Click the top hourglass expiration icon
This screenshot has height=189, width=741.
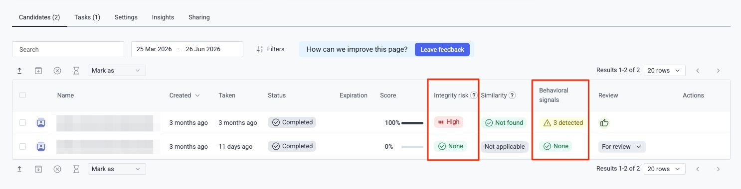(x=76, y=71)
